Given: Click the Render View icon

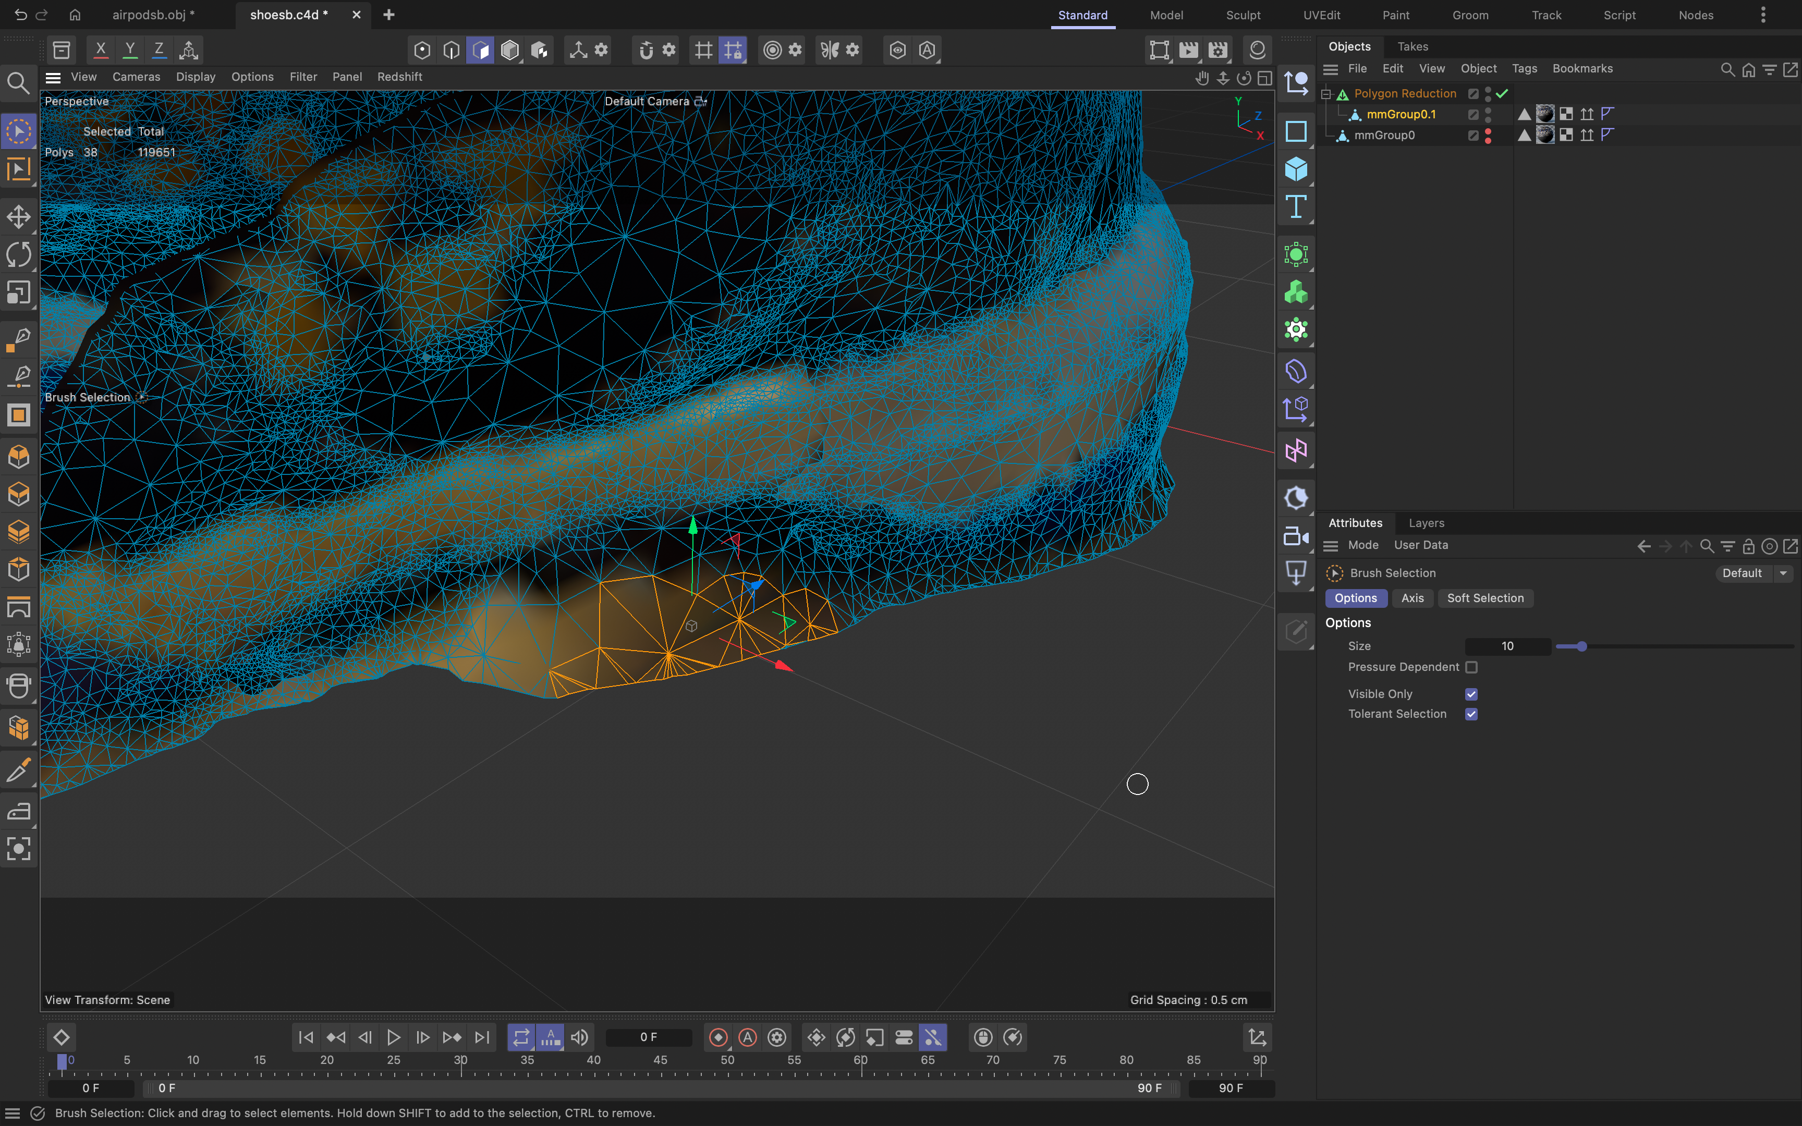Looking at the screenshot, I should [x=1160, y=49].
